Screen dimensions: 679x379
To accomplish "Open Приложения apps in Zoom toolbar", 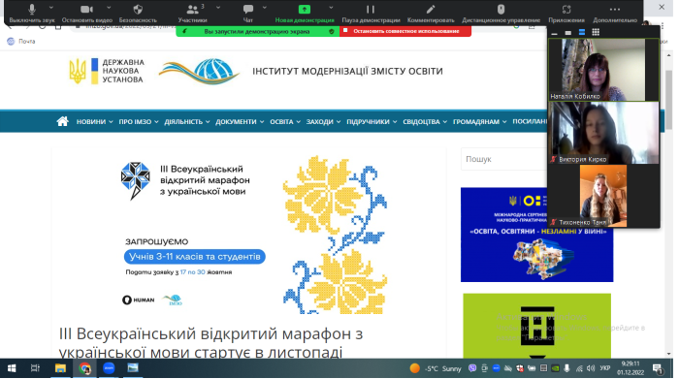I will tap(566, 13).
